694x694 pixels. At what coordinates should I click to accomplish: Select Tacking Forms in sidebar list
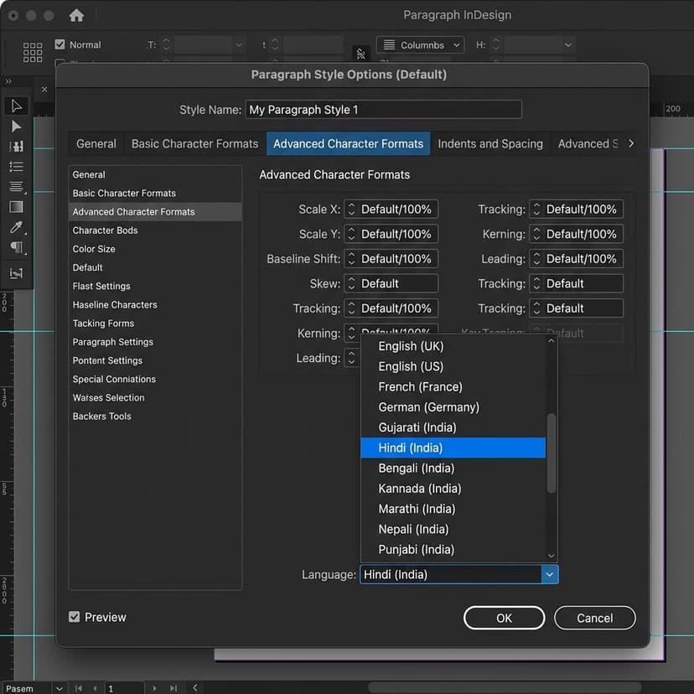point(155,324)
